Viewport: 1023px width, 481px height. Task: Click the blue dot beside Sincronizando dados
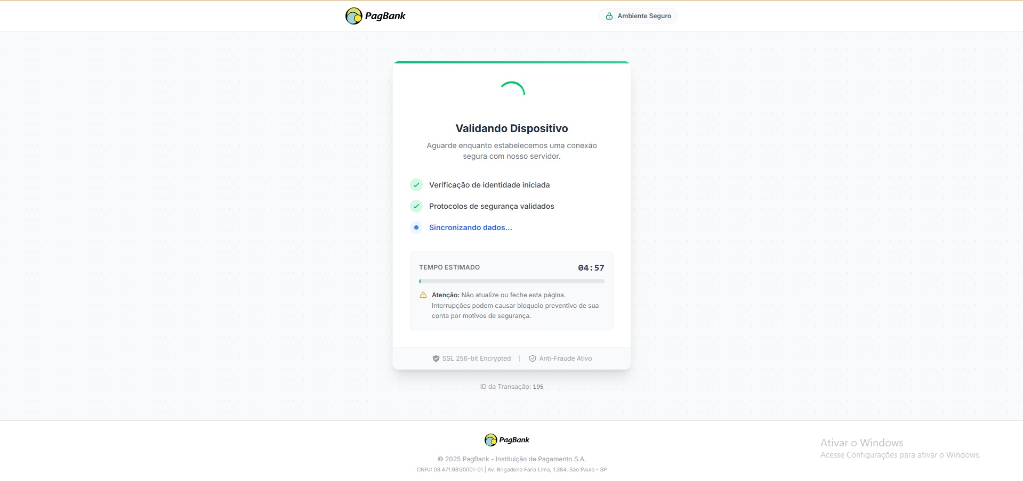tap(416, 227)
